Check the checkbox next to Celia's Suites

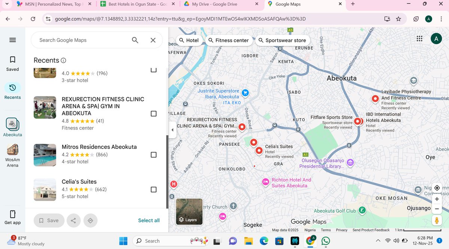click(153, 189)
